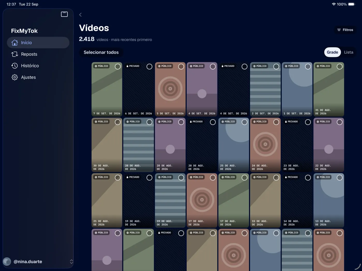Click the PRIVADO badge on 23 de ago. video
The width and height of the screenshot is (362, 271).
click(291, 122)
